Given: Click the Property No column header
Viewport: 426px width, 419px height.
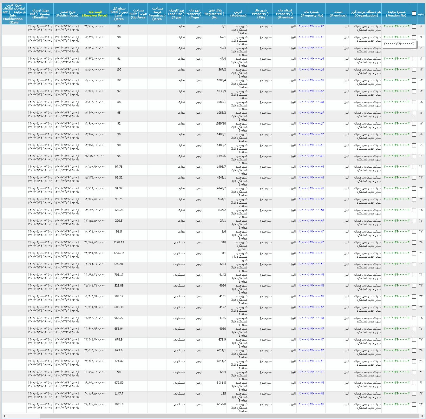Looking at the screenshot, I should pos(311,14).
